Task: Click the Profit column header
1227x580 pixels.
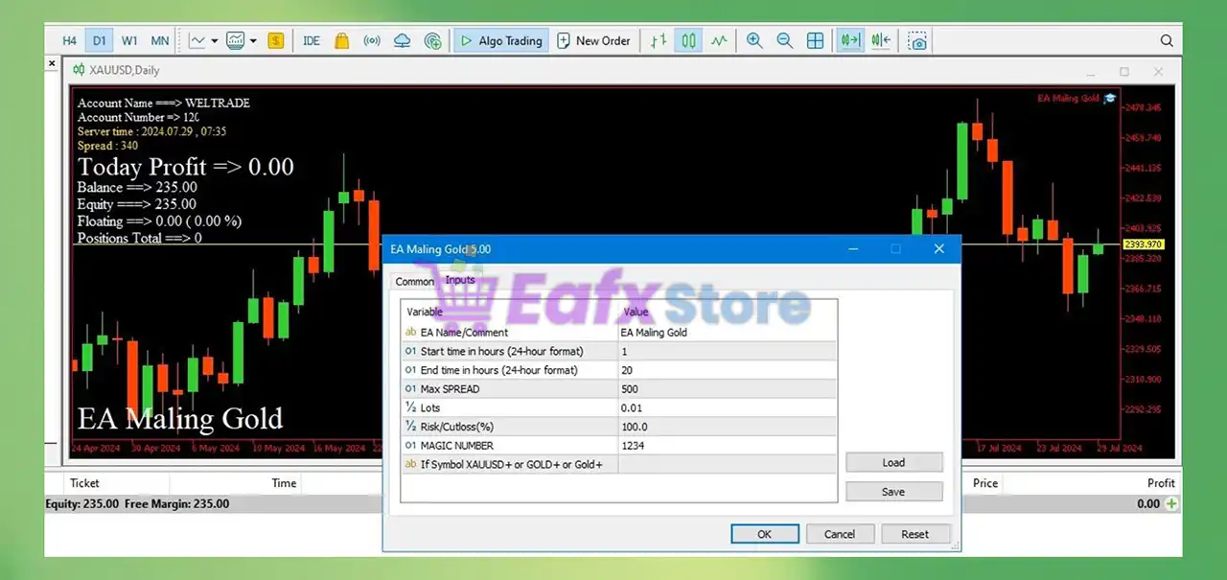Action: [1161, 483]
